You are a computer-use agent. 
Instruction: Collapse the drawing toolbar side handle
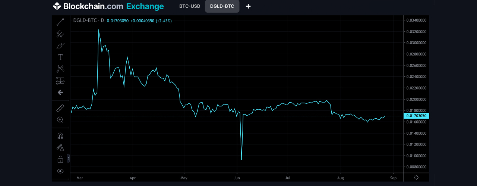(x=68, y=158)
